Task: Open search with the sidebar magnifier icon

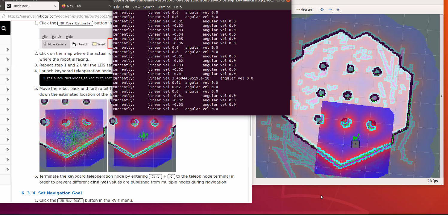Action: [x=5, y=28]
